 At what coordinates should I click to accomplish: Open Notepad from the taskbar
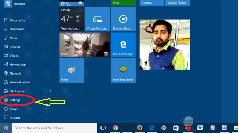(x=212, y=128)
